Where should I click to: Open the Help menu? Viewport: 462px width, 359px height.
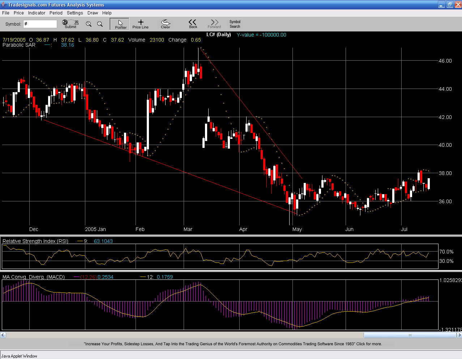click(107, 13)
